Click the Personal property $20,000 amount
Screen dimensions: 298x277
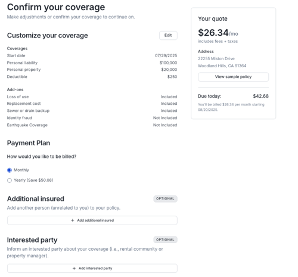tap(169, 70)
